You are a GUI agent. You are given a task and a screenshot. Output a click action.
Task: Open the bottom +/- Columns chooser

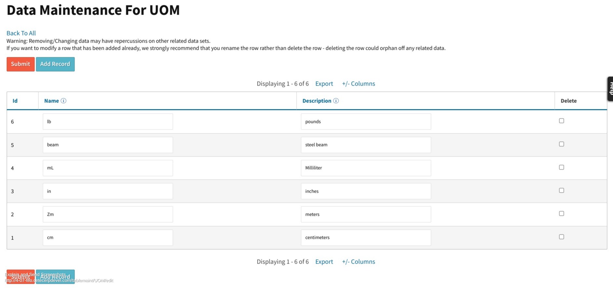pos(358,262)
